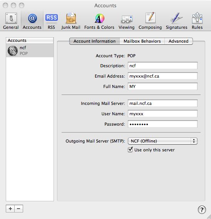Click the User Name field
This screenshot has width=211, height=219.
pyautogui.click(x=162, y=114)
